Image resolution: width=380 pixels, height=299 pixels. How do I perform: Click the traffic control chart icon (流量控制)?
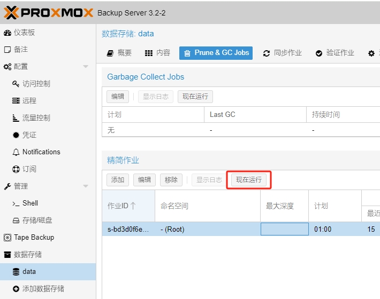(16, 118)
